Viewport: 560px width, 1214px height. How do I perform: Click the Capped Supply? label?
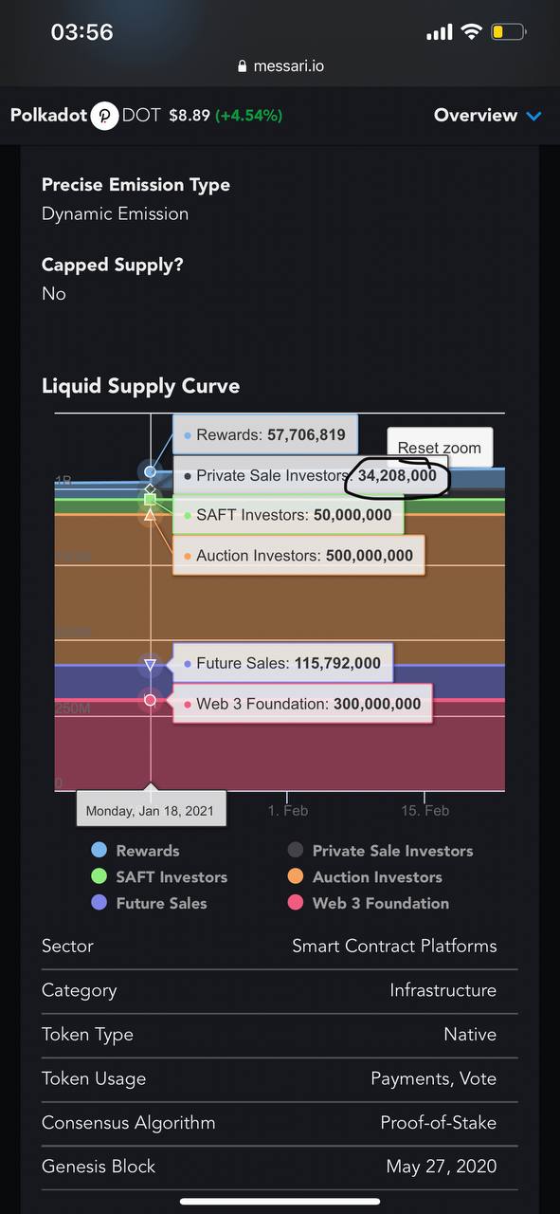tap(113, 265)
